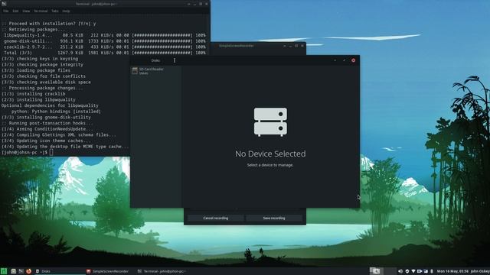Click the 'No Device Selected' heading
The height and width of the screenshot is (275, 490).
click(x=270, y=154)
